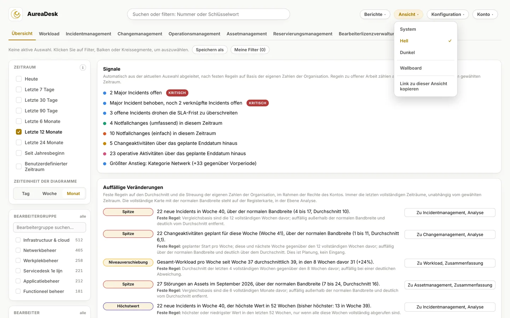This screenshot has height=318, width=510.
Task: Go to Zu Changemanagement, Analyse
Action: [450, 235]
